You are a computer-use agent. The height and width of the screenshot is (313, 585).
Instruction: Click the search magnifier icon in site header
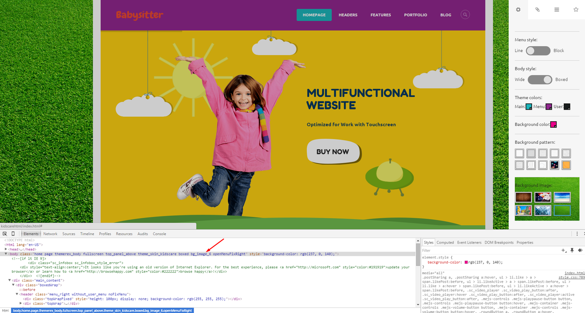[x=465, y=15]
